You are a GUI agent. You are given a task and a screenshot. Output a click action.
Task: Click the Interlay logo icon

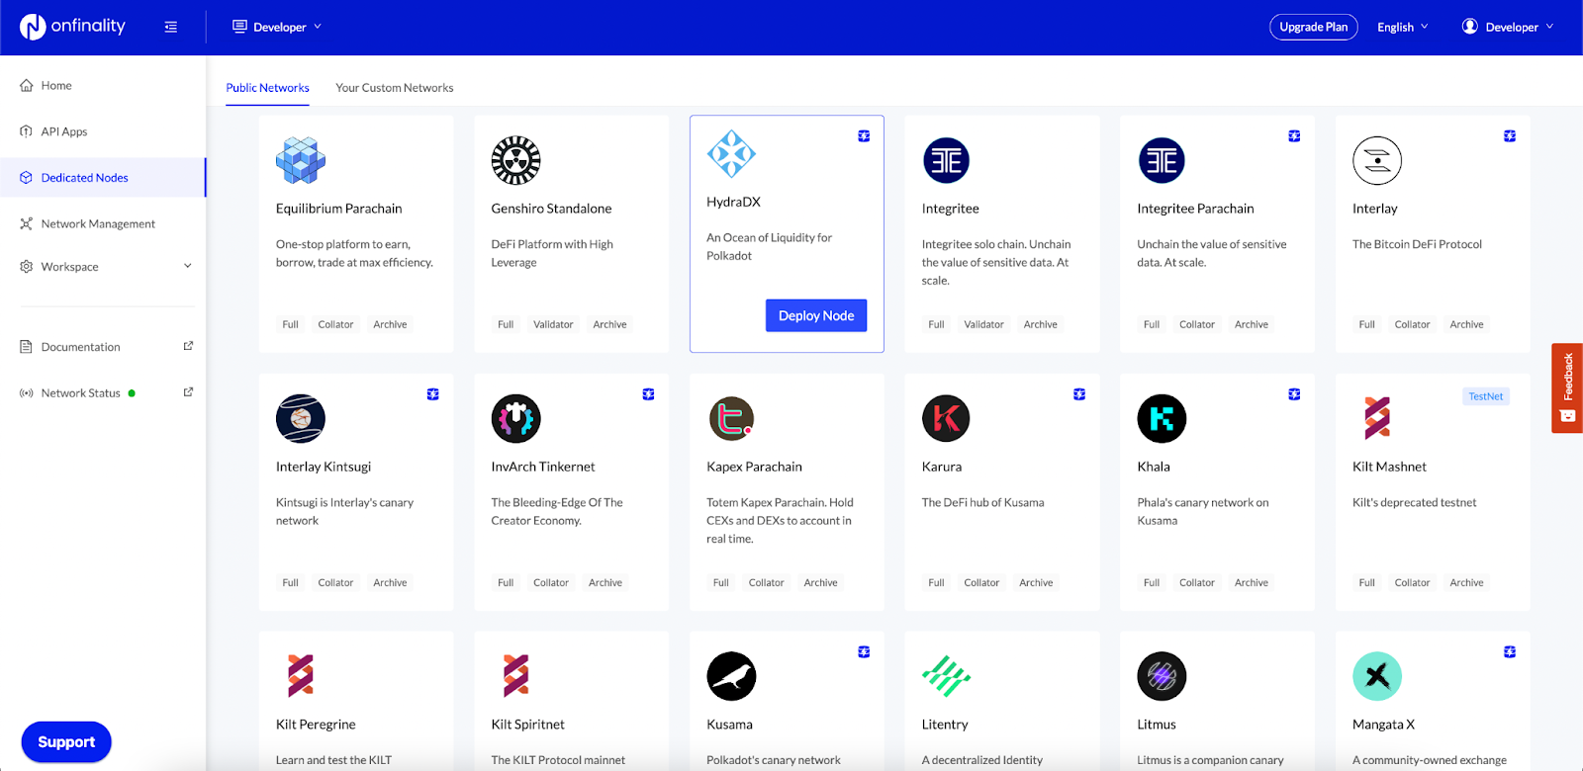click(1377, 160)
